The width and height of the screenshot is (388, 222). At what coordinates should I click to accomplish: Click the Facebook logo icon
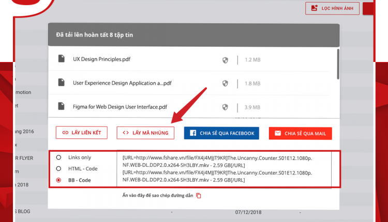click(x=193, y=133)
